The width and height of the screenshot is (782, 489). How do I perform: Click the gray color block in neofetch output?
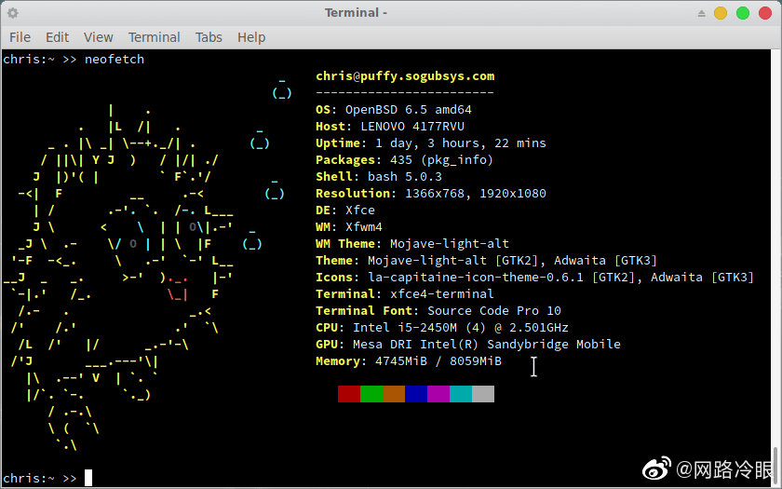click(x=483, y=394)
